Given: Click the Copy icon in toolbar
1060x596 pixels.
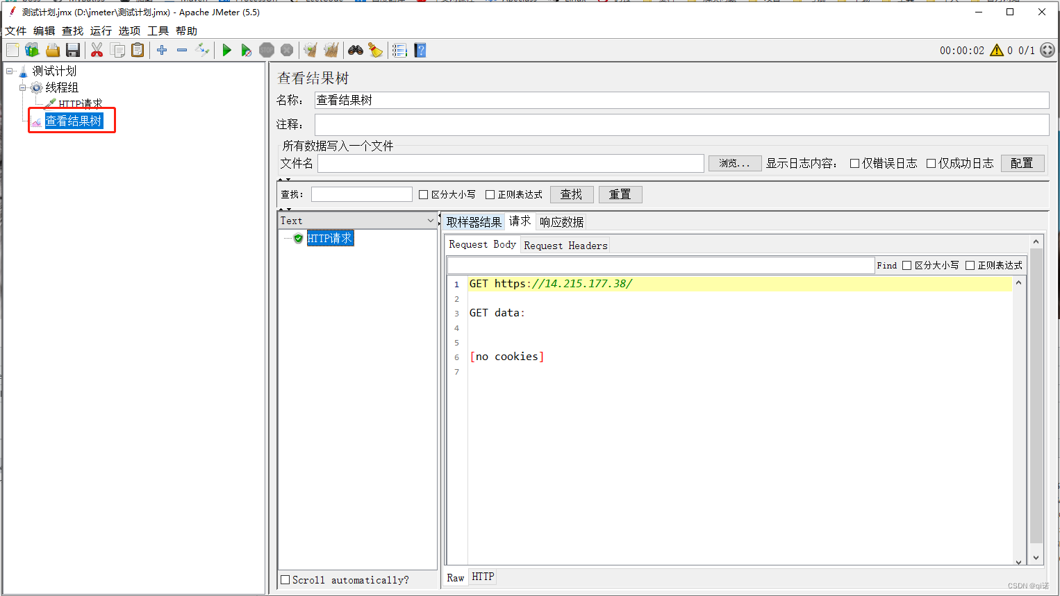Looking at the screenshot, I should [117, 50].
